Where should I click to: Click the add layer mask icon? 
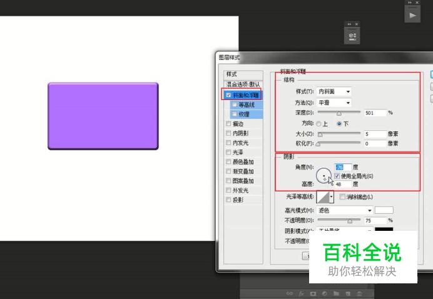(x=313, y=293)
